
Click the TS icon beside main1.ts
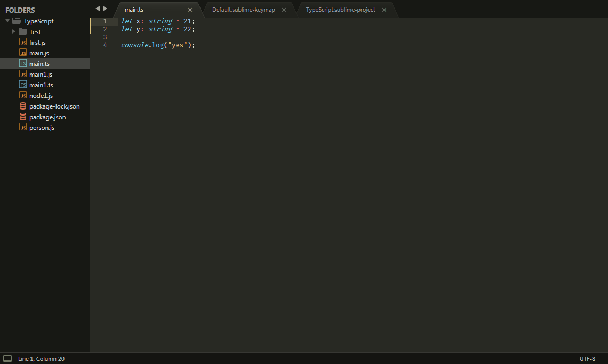[x=23, y=85]
